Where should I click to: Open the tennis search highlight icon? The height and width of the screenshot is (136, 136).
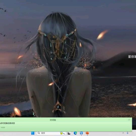tap(62, 133)
